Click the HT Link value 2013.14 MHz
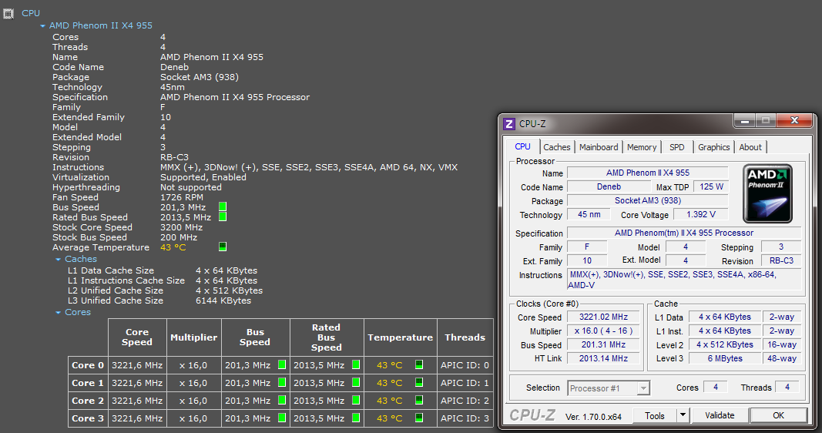This screenshot has width=822, height=433. click(603, 358)
